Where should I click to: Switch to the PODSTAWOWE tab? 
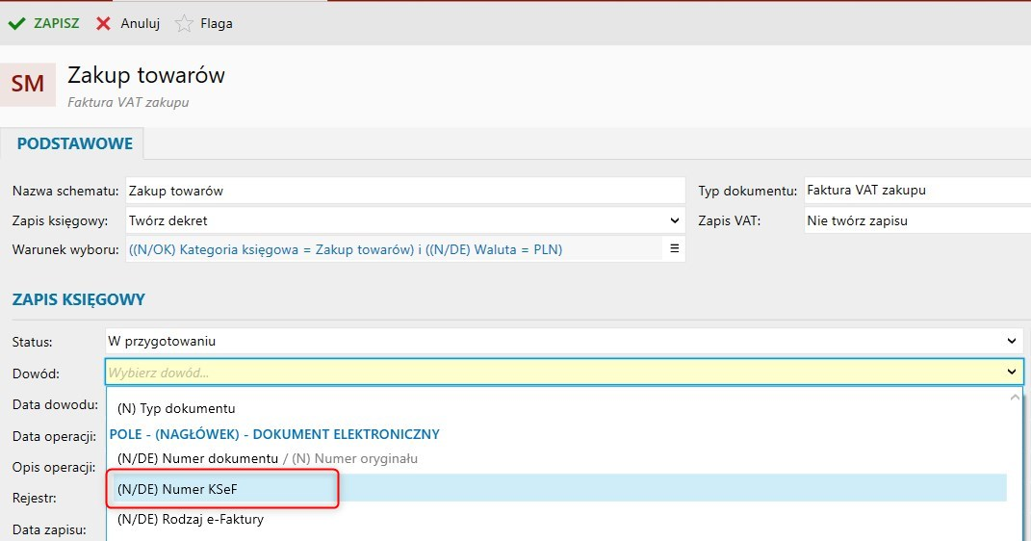[73, 143]
